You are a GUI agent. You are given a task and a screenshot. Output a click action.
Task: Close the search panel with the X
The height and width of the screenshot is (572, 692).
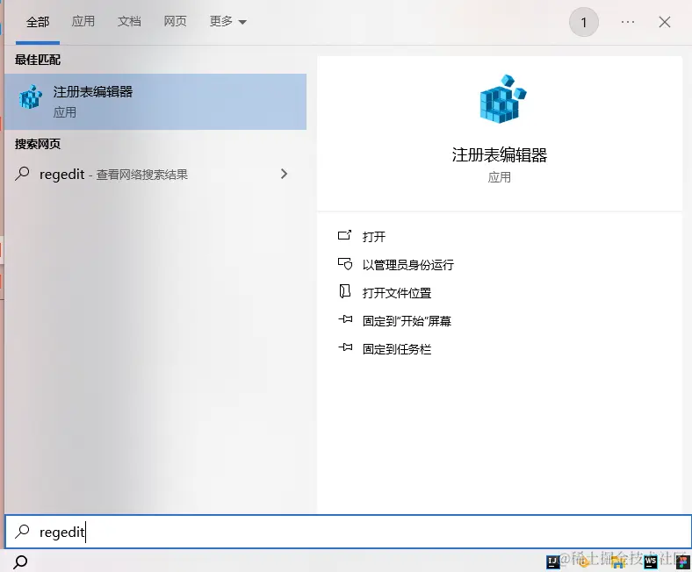(x=664, y=22)
